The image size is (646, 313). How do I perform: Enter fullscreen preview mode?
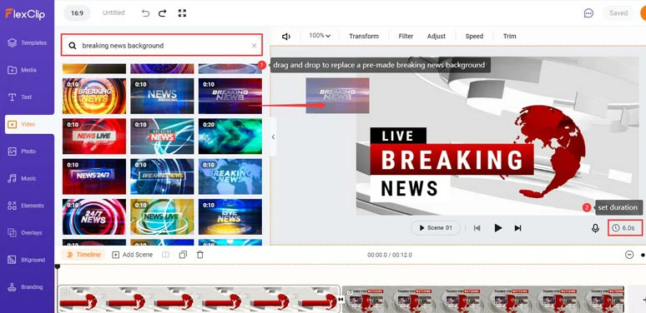[x=182, y=13]
